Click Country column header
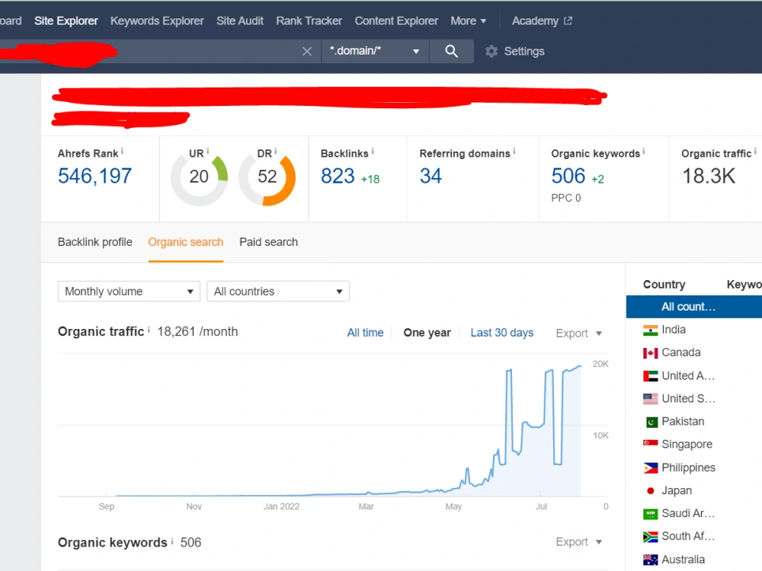 point(664,285)
